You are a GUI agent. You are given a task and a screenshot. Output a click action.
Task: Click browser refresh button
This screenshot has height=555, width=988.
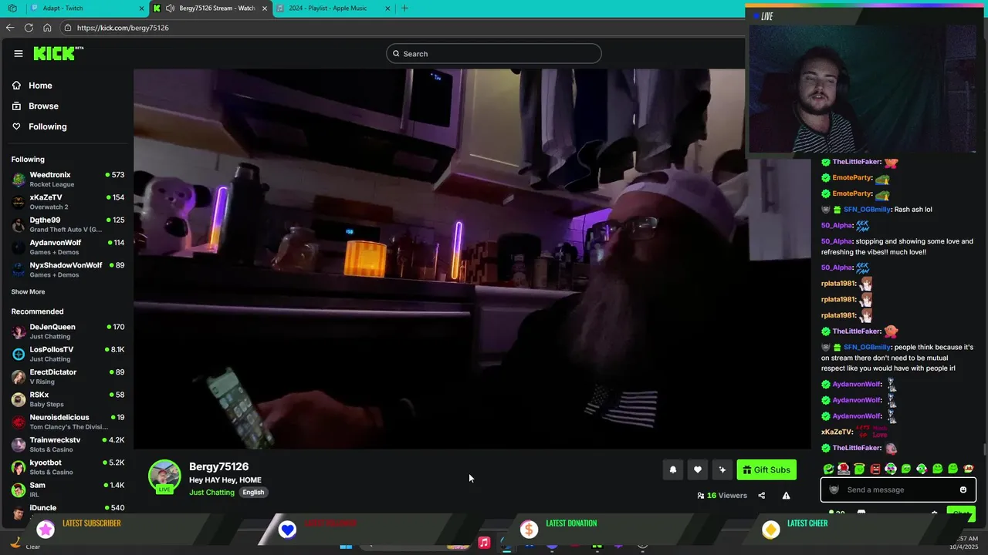29,28
